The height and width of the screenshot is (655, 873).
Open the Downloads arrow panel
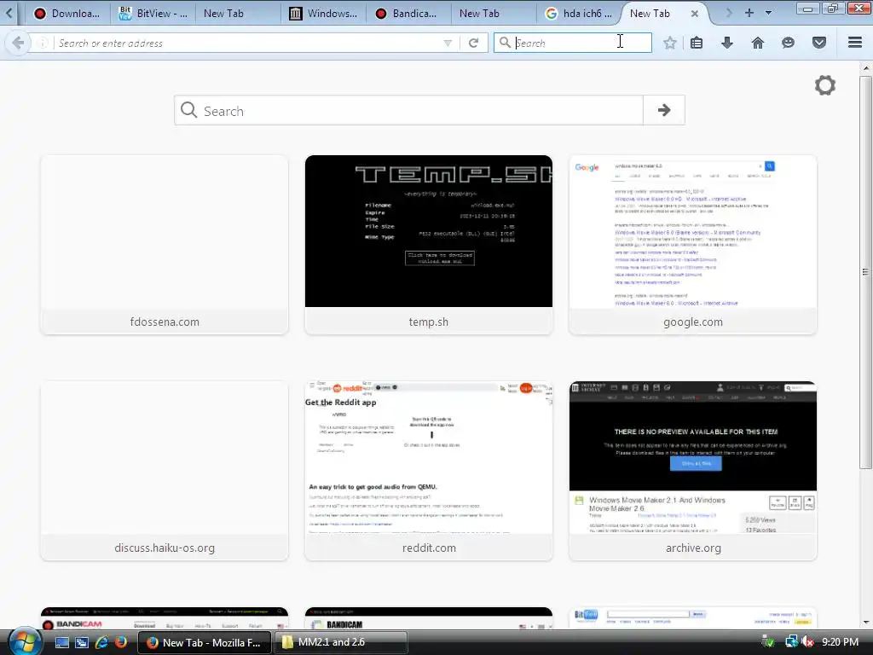point(727,43)
